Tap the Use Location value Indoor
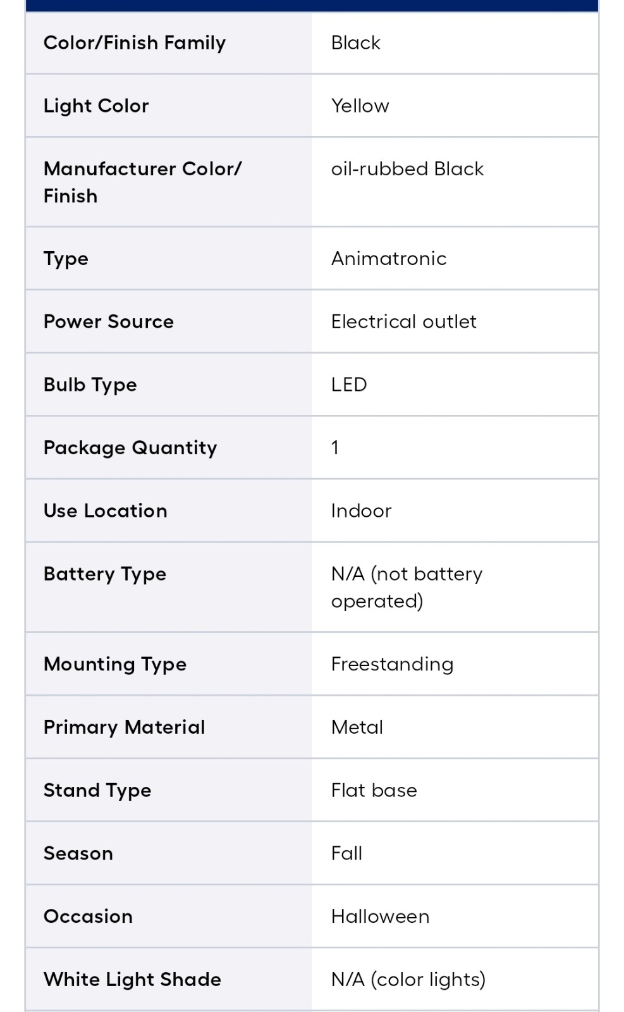The height and width of the screenshot is (1012, 624). (x=361, y=511)
